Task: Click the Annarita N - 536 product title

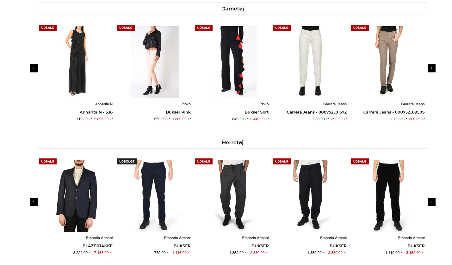Action: pyautogui.click(x=96, y=112)
